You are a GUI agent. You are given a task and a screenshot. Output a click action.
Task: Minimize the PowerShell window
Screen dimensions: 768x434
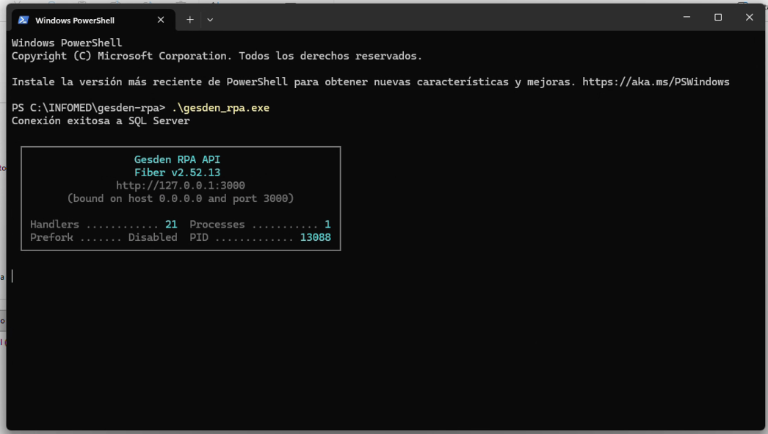pyautogui.click(x=687, y=17)
